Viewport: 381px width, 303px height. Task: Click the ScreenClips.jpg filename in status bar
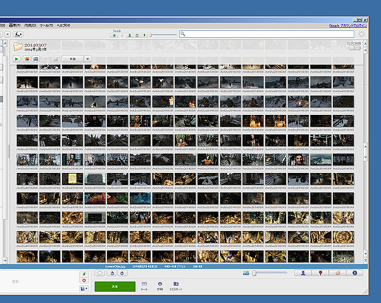coord(115,266)
